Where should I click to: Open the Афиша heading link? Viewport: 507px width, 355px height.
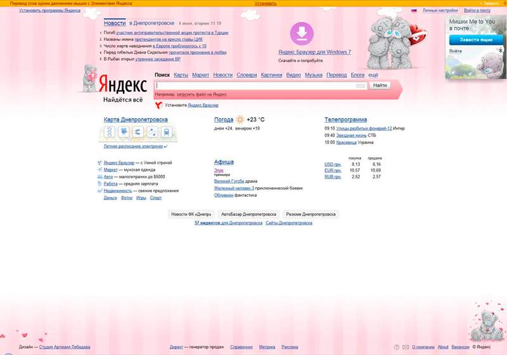224,162
